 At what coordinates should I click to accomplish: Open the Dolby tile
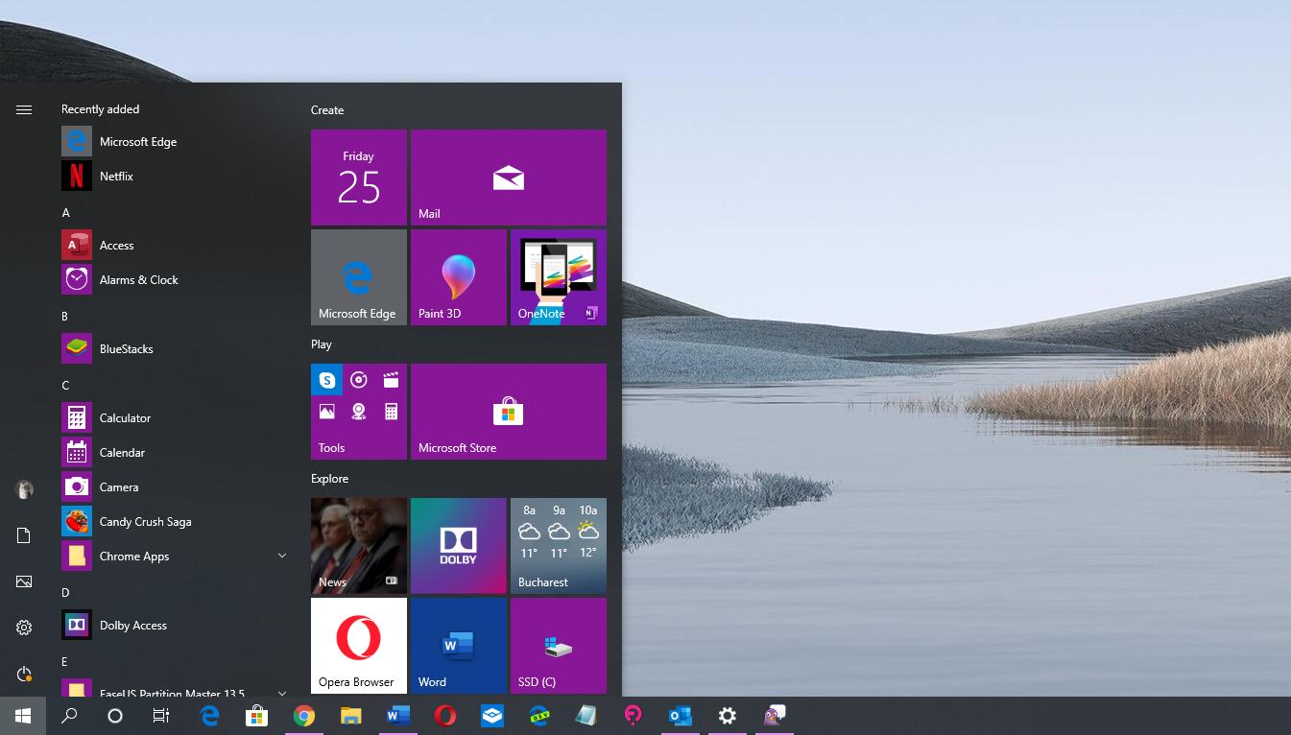459,546
